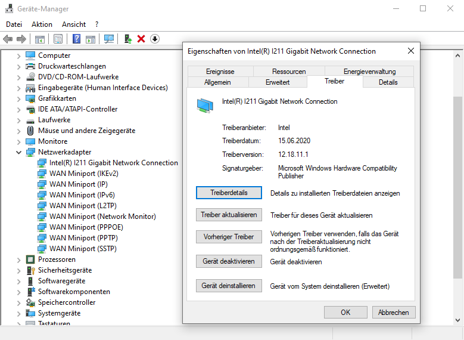
Task: Select the Mäuse und andere Zeigegeräte icon
Action: tap(30, 131)
